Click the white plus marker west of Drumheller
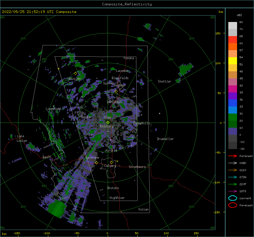Image resolution: width=254 pixels, height=237 pixels. pos(159,113)
